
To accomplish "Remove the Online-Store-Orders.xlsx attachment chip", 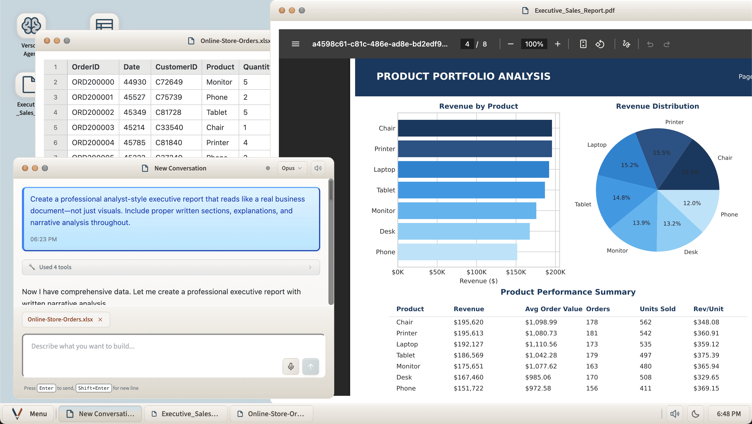I will [101, 319].
